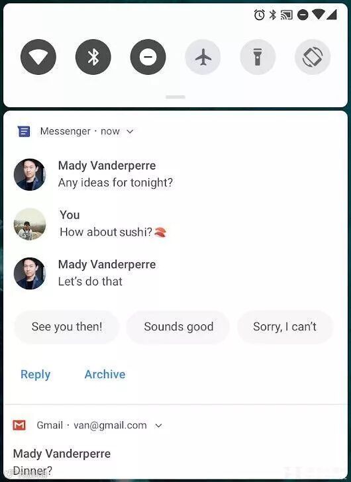Turn on the flashlight tile
The width and height of the screenshot is (351, 482).
click(x=258, y=57)
